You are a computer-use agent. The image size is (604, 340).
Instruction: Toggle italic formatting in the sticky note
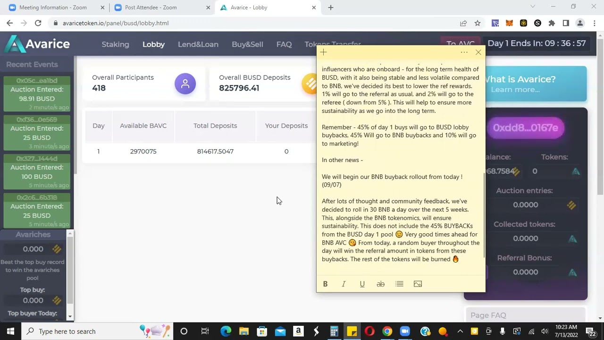pyautogui.click(x=344, y=284)
